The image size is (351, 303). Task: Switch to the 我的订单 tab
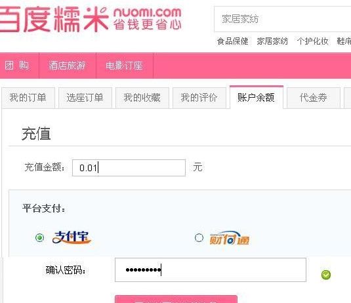coord(28,98)
